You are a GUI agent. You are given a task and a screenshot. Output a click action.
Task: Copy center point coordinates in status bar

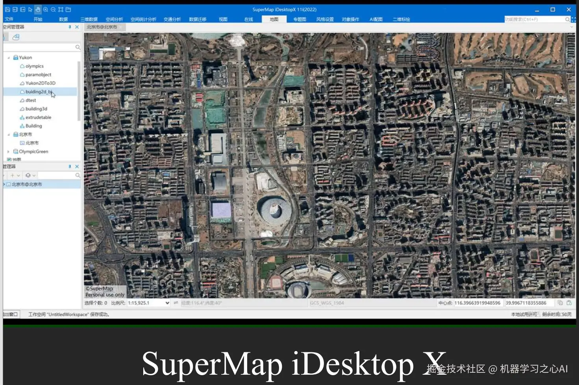point(560,303)
